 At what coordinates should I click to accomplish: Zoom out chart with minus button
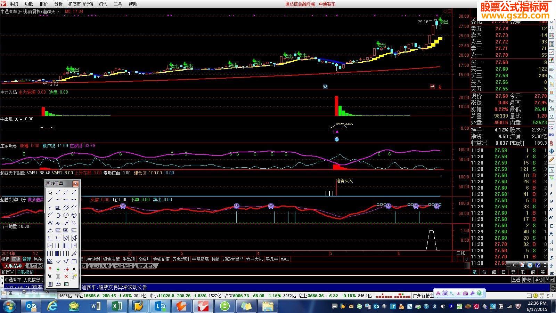click(x=461, y=259)
